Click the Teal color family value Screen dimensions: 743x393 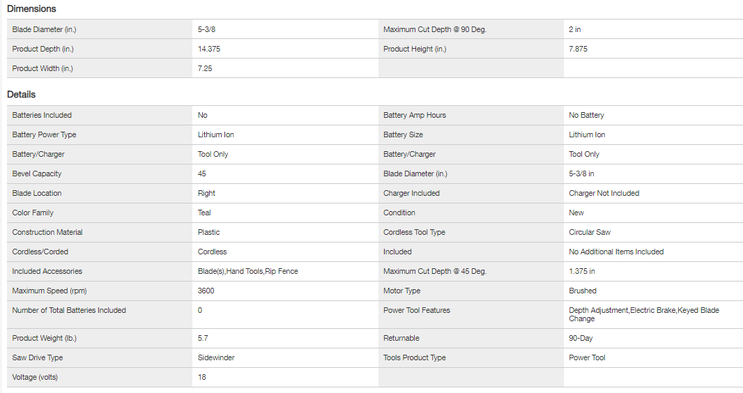pos(204,213)
